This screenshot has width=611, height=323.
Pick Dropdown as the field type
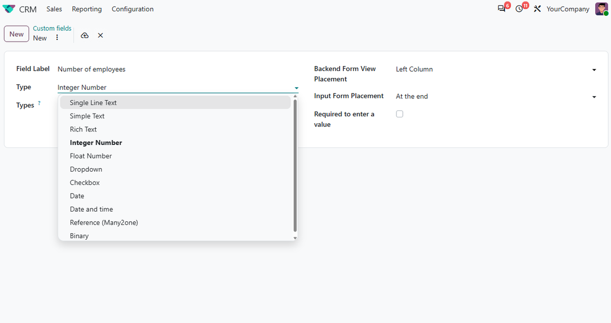point(175,169)
